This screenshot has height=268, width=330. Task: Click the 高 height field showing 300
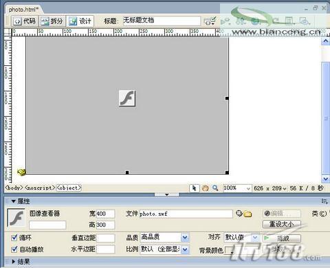(x=105, y=225)
